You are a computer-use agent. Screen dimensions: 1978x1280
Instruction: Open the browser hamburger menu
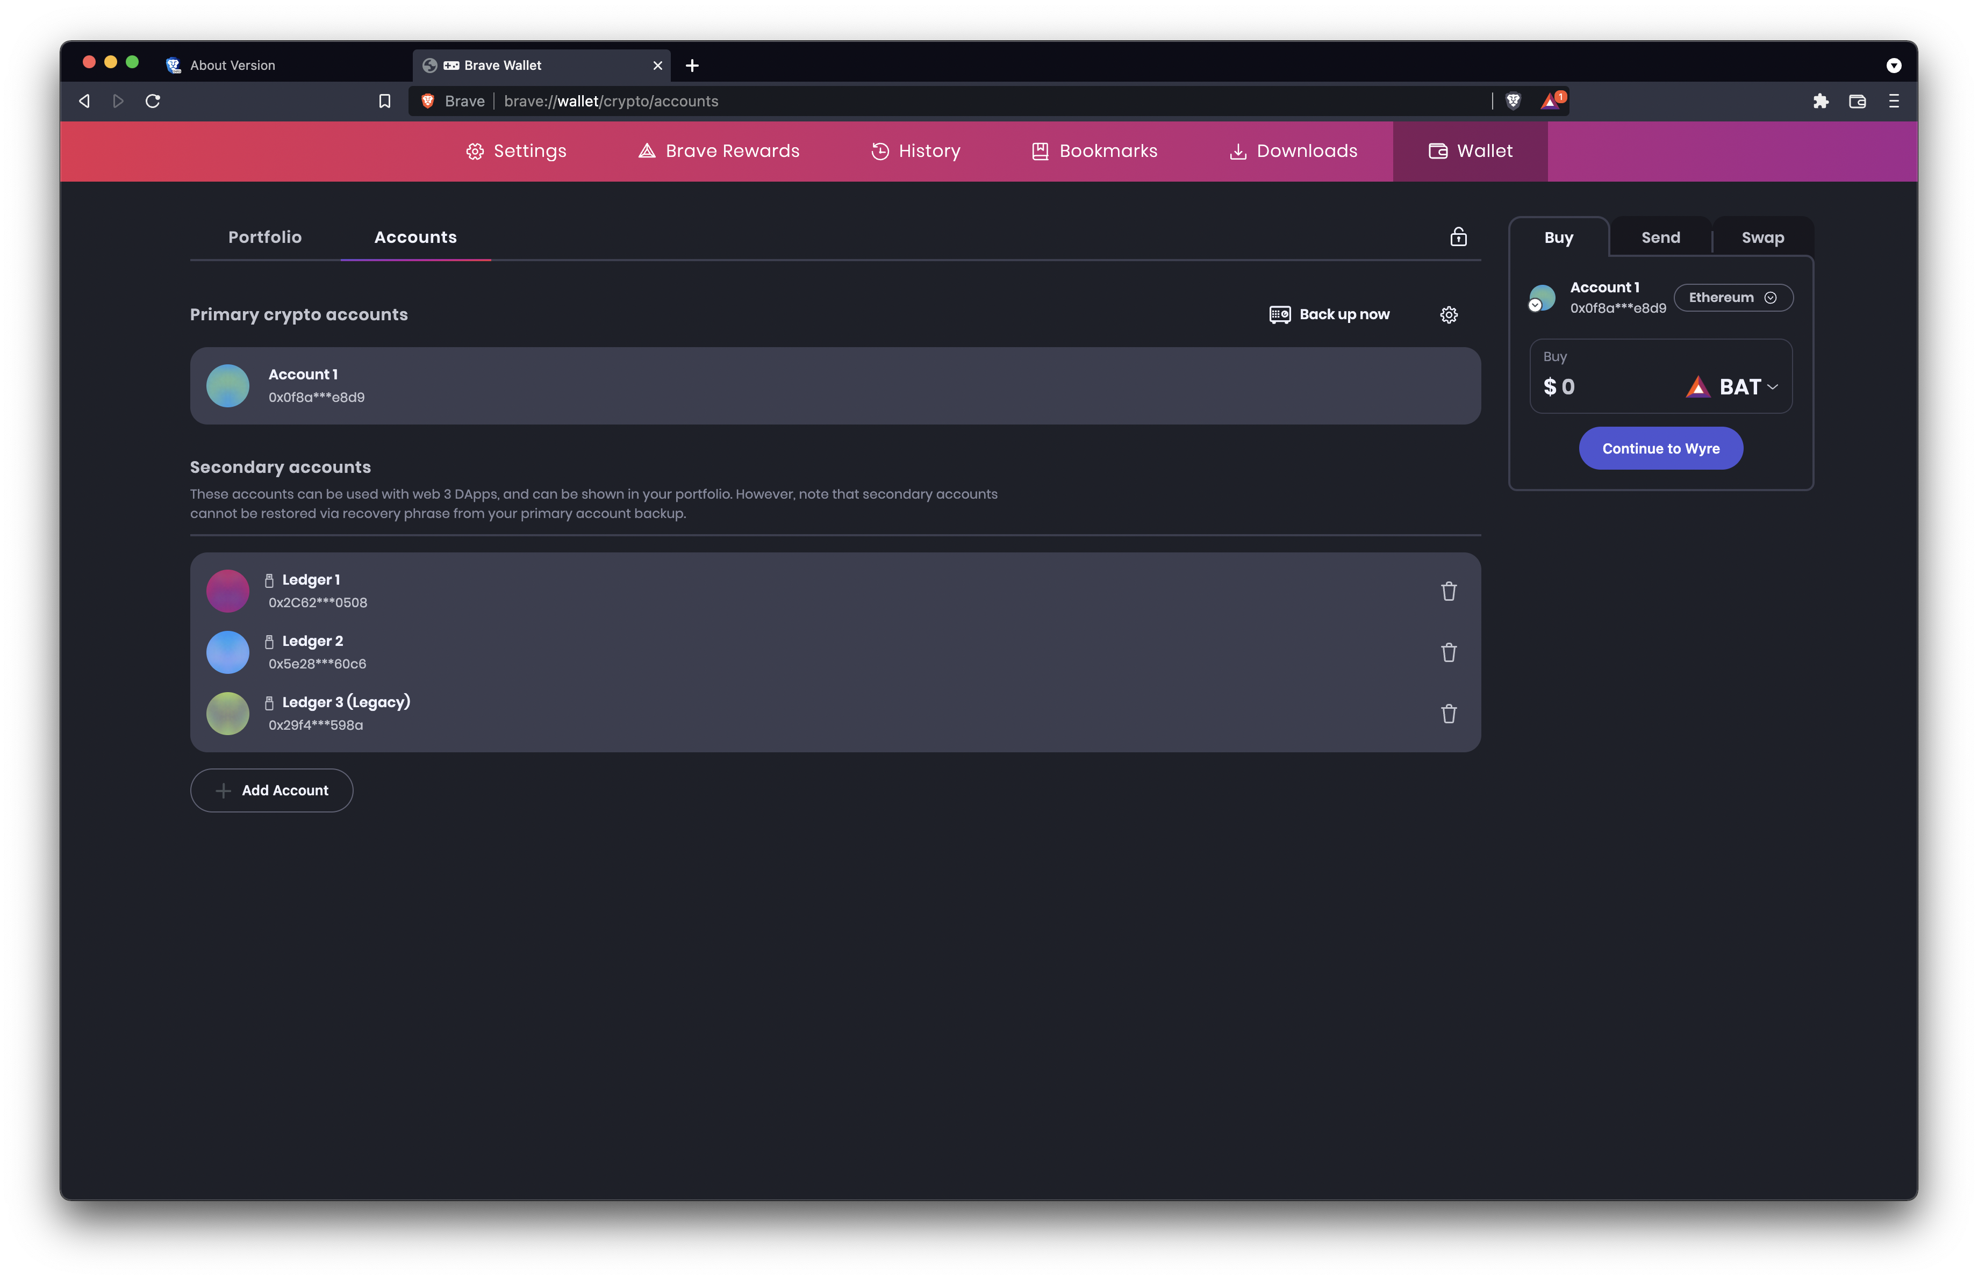[x=1894, y=102]
